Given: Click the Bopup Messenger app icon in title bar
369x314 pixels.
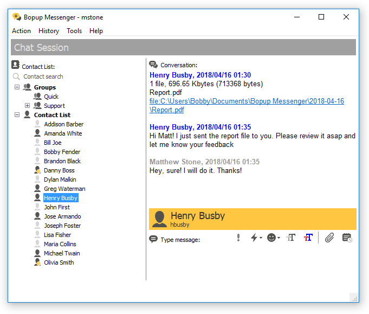Looking at the screenshot, I should pos(17,17).
